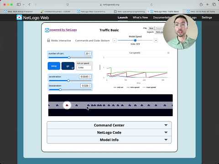Screen dimensions: 219x164
Task: Click the deceleration slider handle
Action: click(x=60, y=90)
